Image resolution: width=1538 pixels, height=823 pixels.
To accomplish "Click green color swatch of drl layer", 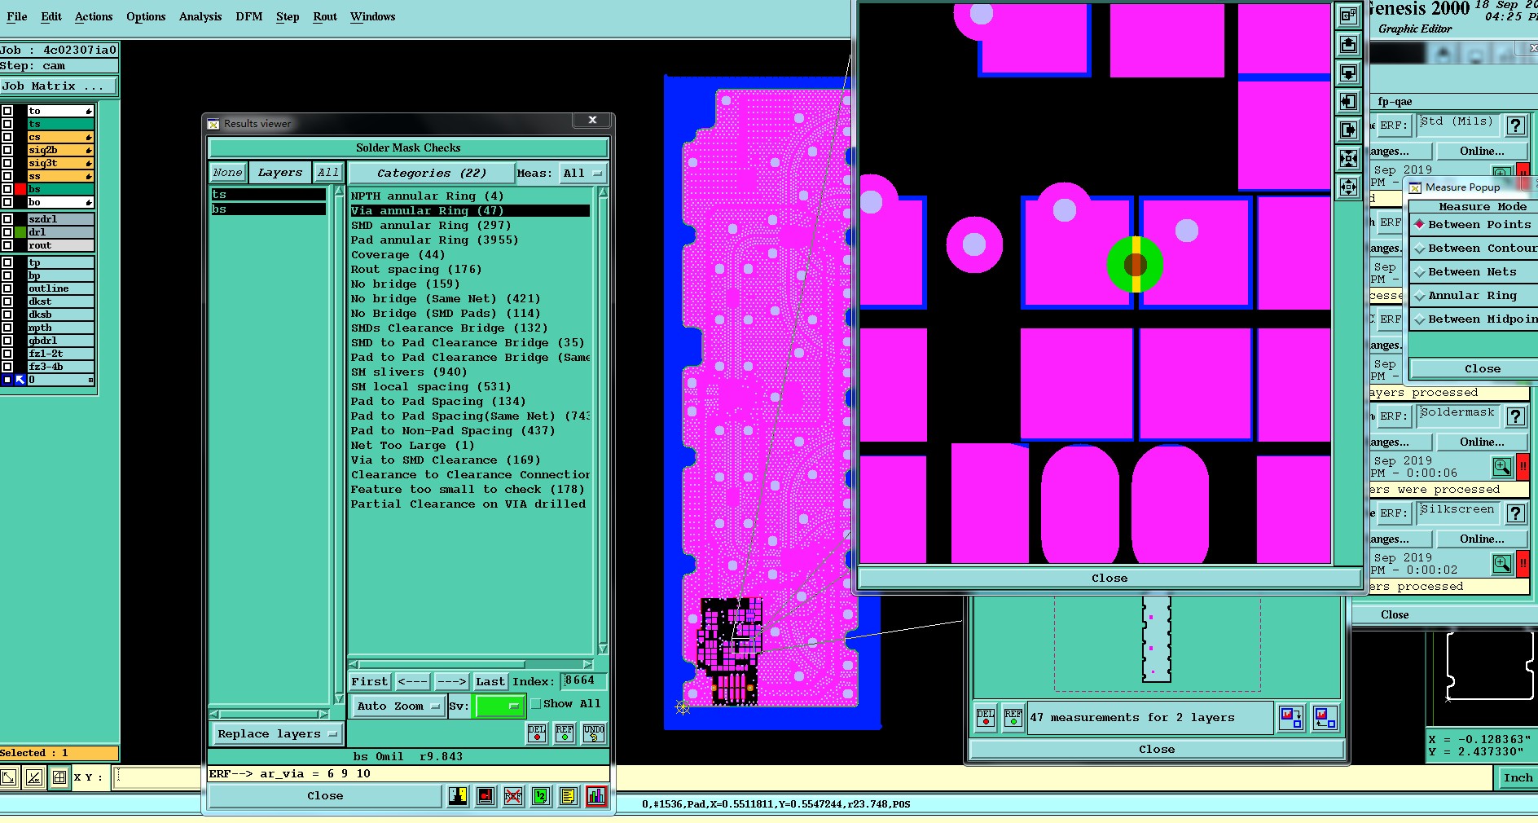I will pyautogui.click(x=20, y=232).
